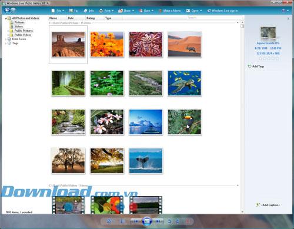The height and width of the screenshot is (229, 294).
Task: Click the vertical scrollbar of gallery
Action: 242,118
